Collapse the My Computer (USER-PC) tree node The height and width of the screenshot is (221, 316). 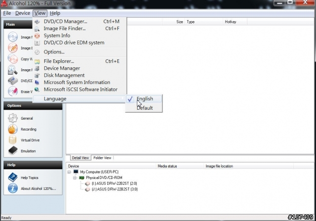tap(69, 172)
